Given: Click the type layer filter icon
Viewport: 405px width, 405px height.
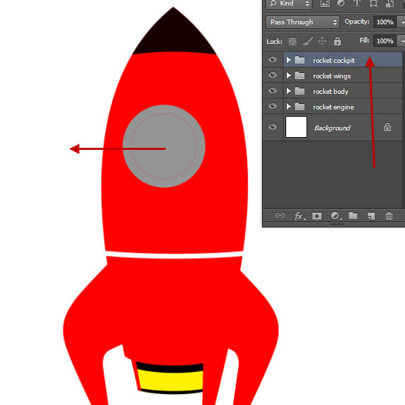Looking at the screenshot, I should click(356, 4).
